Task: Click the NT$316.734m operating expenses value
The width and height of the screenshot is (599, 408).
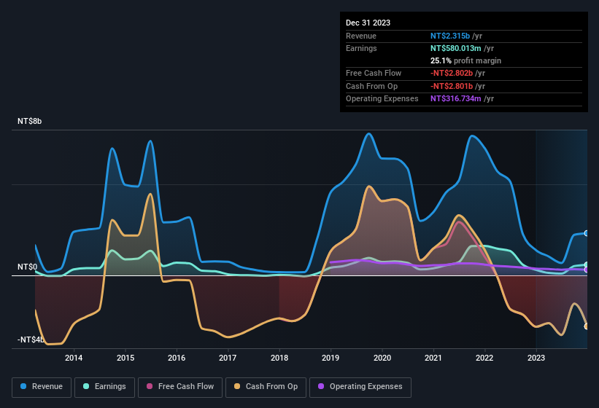Action: pyautogui.click(x=455, y=99)
